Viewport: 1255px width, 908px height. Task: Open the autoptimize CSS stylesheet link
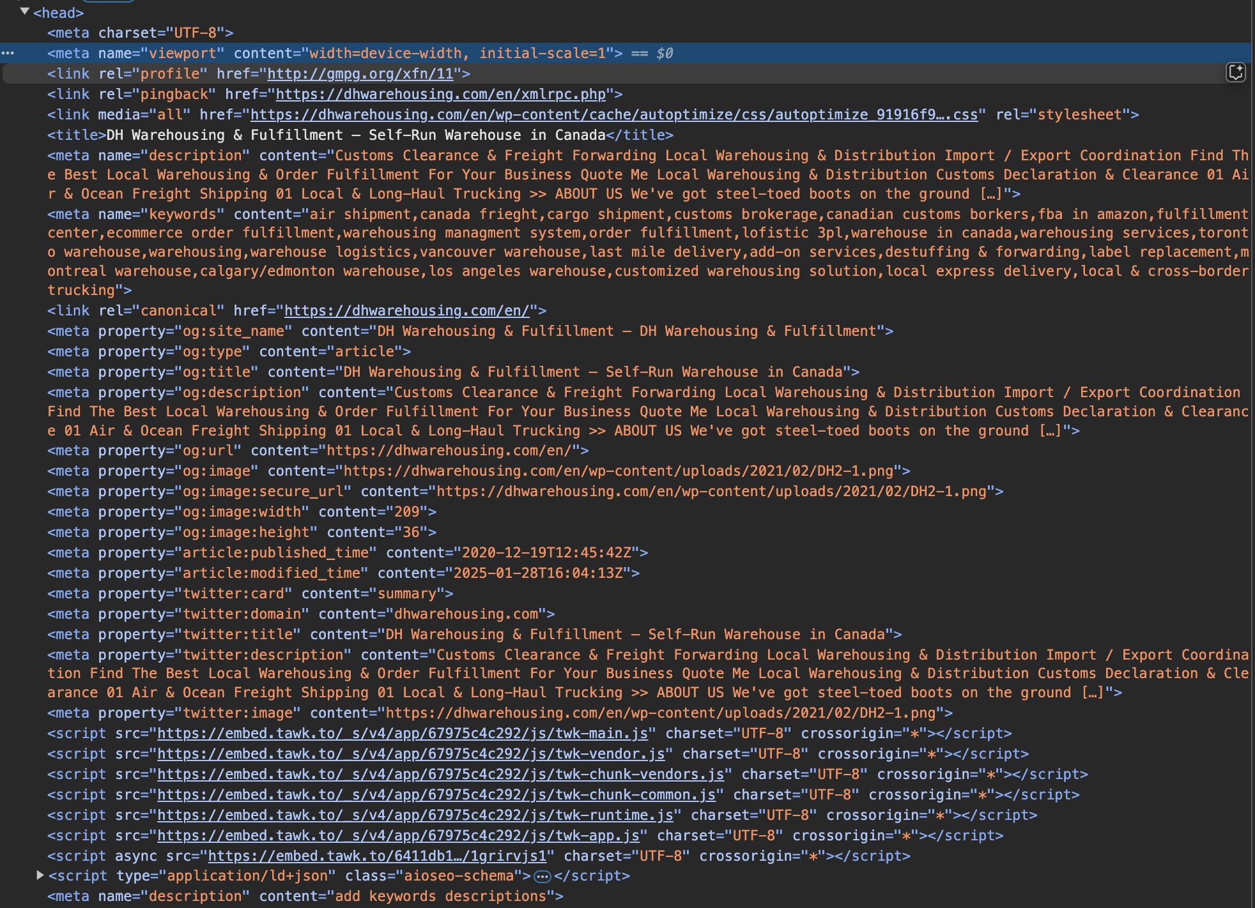tap(614, 114)
